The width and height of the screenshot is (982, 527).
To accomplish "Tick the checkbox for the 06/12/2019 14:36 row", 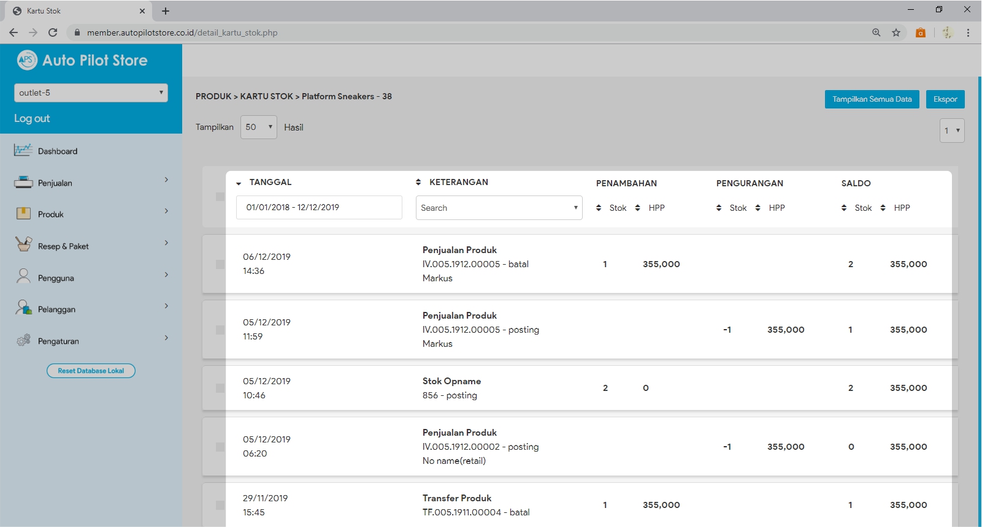I will pos(220,264).
